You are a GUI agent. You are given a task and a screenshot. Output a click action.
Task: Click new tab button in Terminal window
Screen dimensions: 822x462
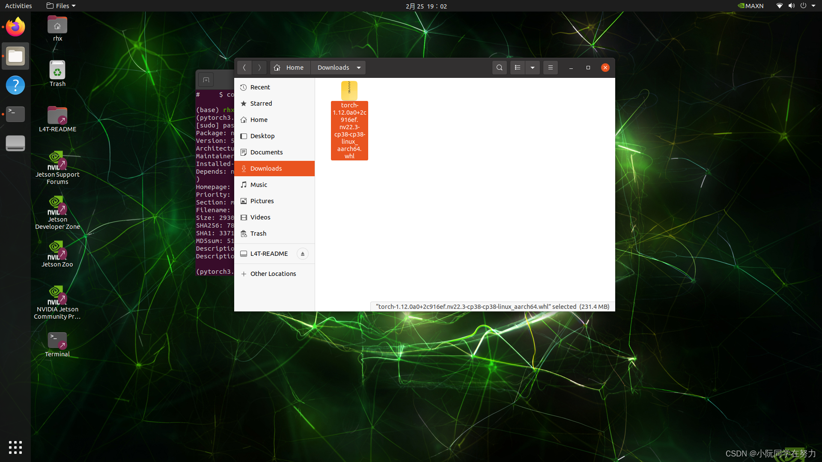point(206,80)
